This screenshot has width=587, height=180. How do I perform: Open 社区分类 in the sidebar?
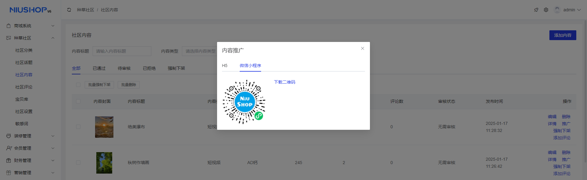click(x=24, y=50)
